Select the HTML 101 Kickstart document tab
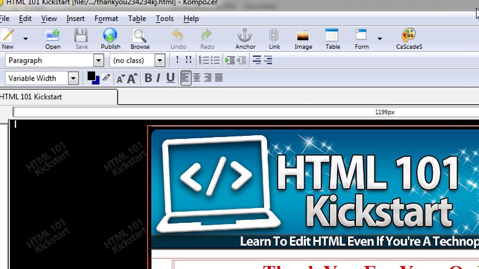Viewport: 479px width, 269px height. (x=58, y=97)
